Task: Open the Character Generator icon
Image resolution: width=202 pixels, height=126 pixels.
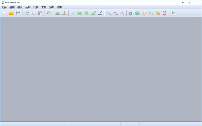Action: coord(165,13)
